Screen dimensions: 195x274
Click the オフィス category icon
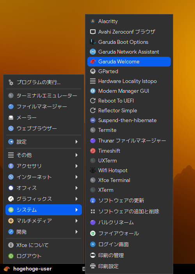[11, 188]
